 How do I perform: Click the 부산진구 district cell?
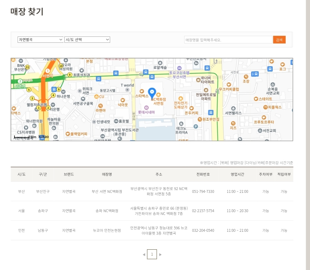tap(43, 191)
